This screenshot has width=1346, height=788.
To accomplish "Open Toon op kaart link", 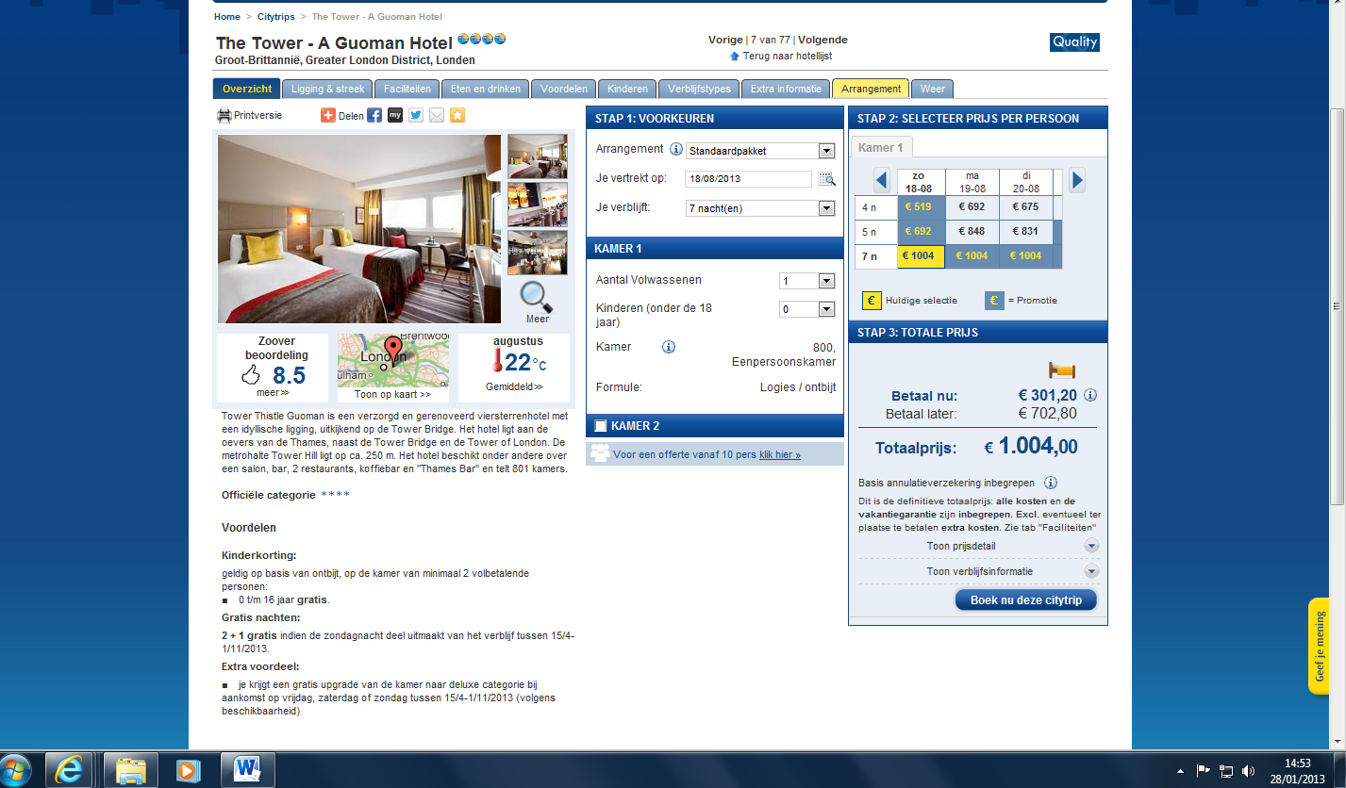I will (392, 395).
